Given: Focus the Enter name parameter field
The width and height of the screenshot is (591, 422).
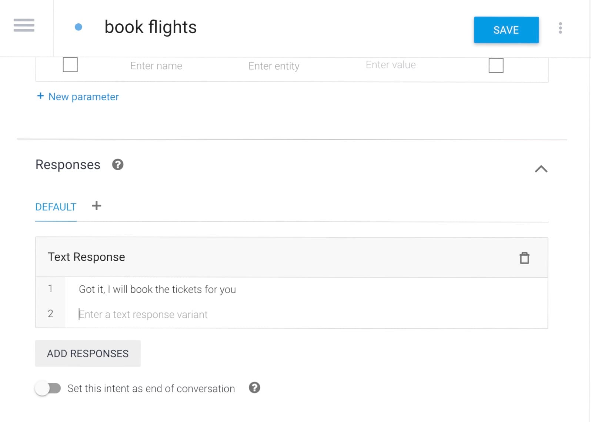Looking at the screenshot, I should pos(156,66).
